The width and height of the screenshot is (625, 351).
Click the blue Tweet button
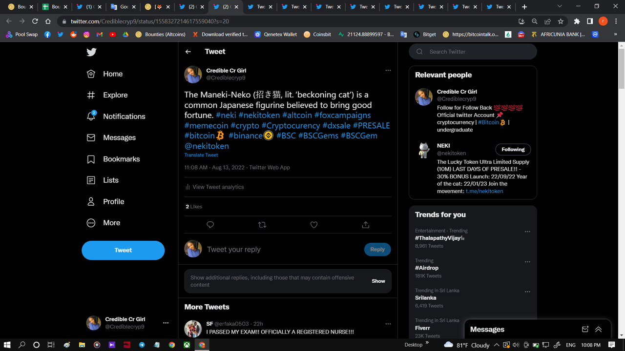123,250
